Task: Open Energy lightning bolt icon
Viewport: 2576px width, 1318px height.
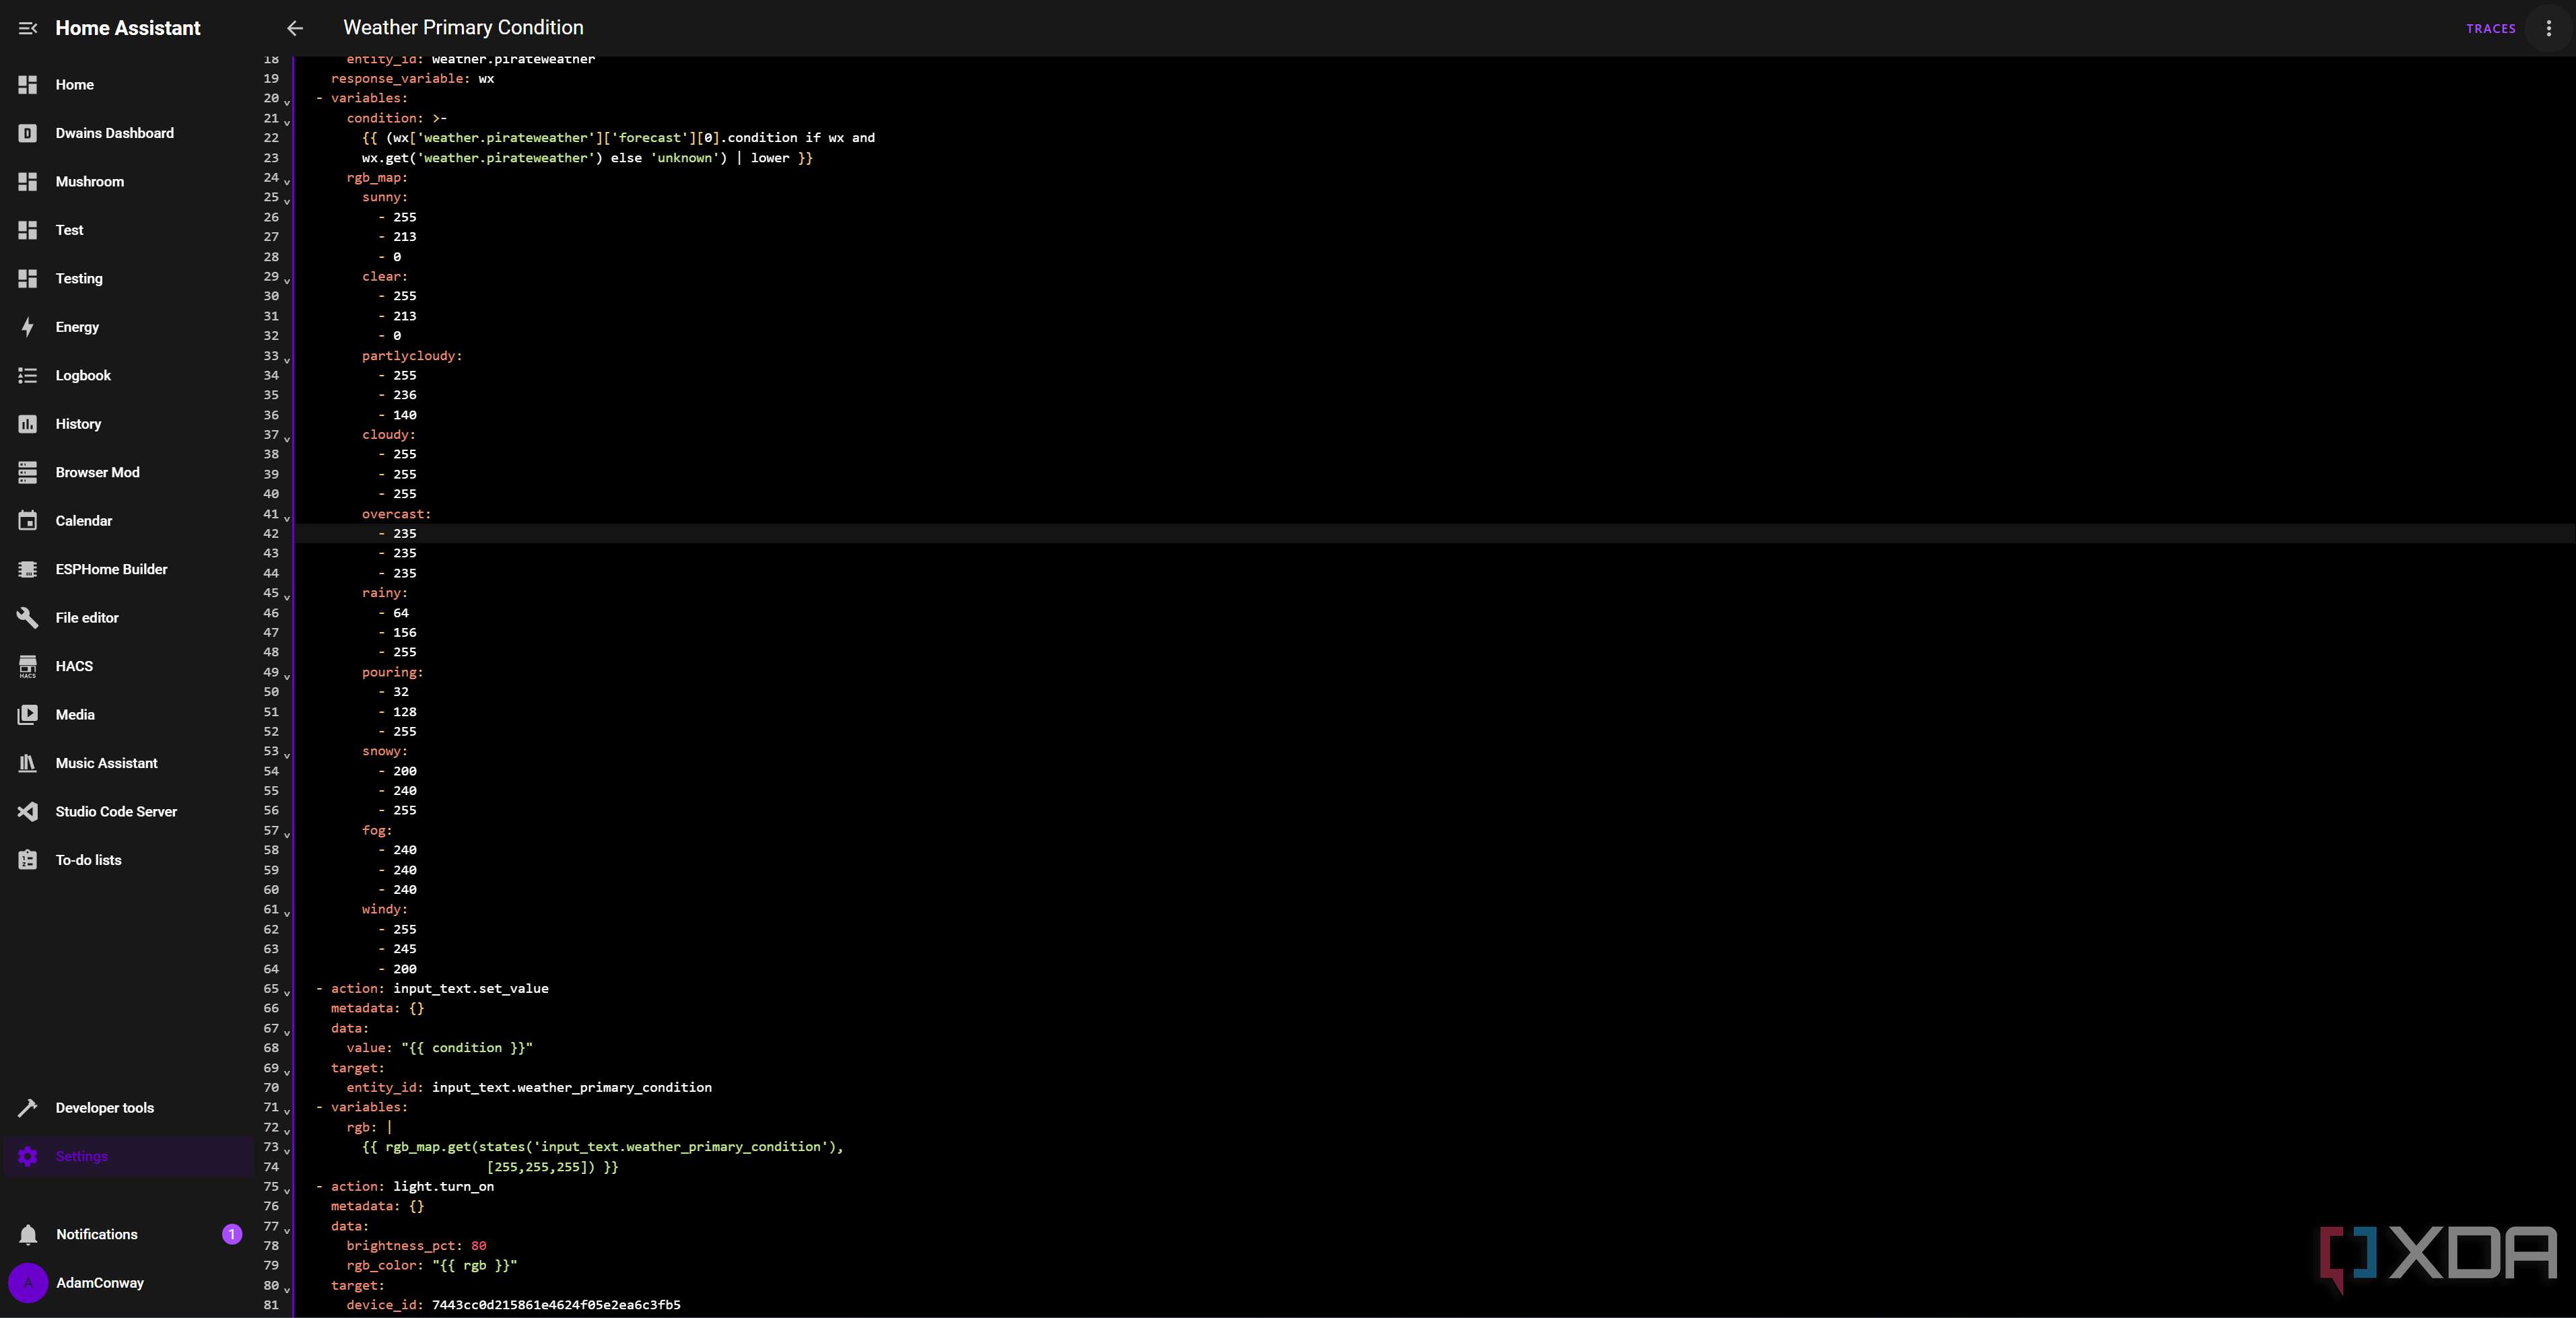Action: pyautogui.click(x=28, y=327)
